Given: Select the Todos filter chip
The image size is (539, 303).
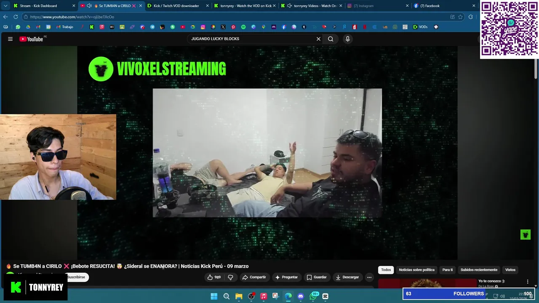Looking at the screenshot, I should tap(386, 270).
